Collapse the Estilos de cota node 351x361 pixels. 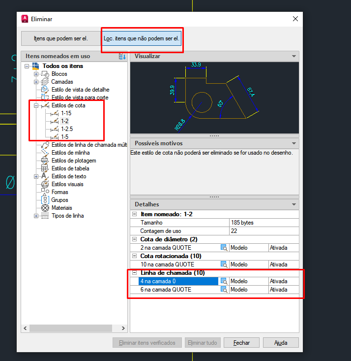point(36,105)
